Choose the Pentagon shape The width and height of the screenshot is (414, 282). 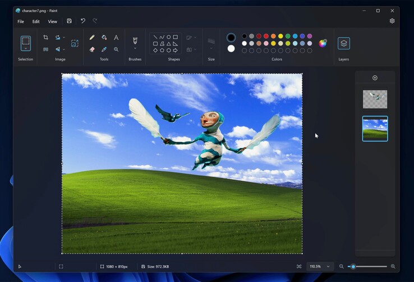click(x=162, y=50)
